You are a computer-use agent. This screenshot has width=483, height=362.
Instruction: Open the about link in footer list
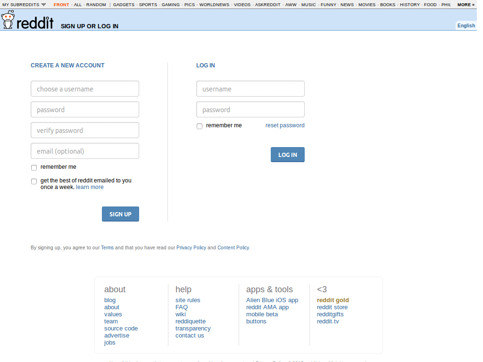pyautogui.click(x=112, y=307)
